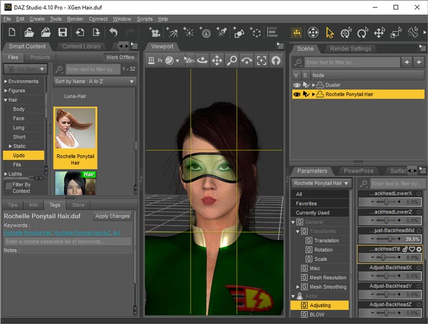Expand the Environments category
The height and width of the screenshot is (324, 428).
tap(6, 81)
